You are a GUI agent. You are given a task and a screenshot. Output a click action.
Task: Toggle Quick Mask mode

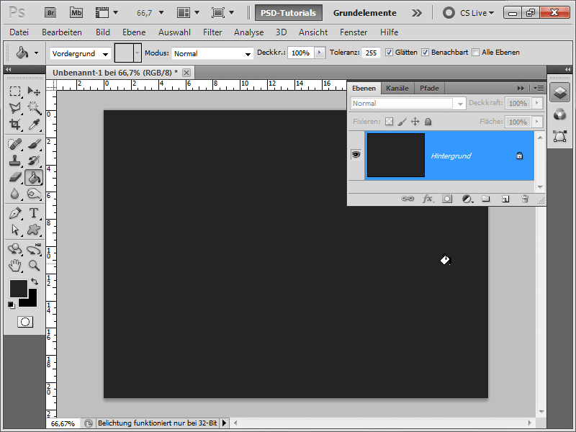coord(25,322)
